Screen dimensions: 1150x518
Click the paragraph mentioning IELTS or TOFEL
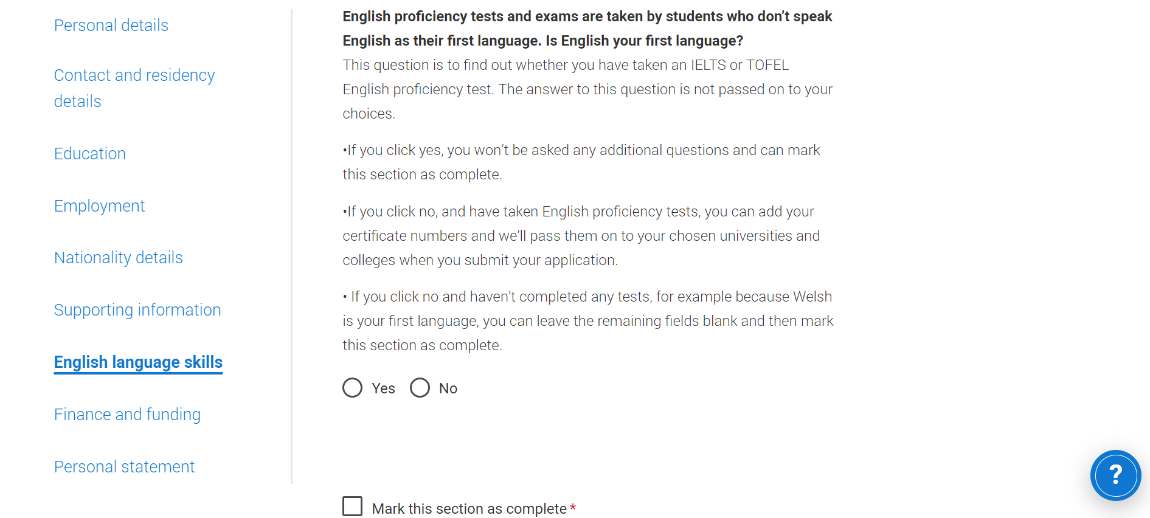click(587, 89)
